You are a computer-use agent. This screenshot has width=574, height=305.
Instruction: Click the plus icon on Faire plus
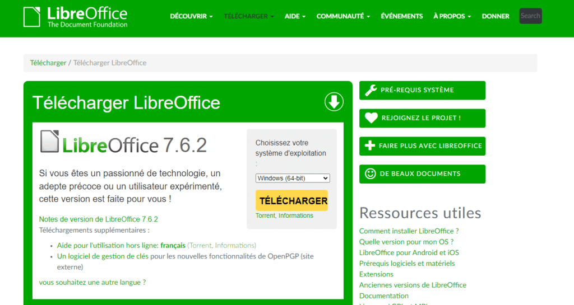370,146
